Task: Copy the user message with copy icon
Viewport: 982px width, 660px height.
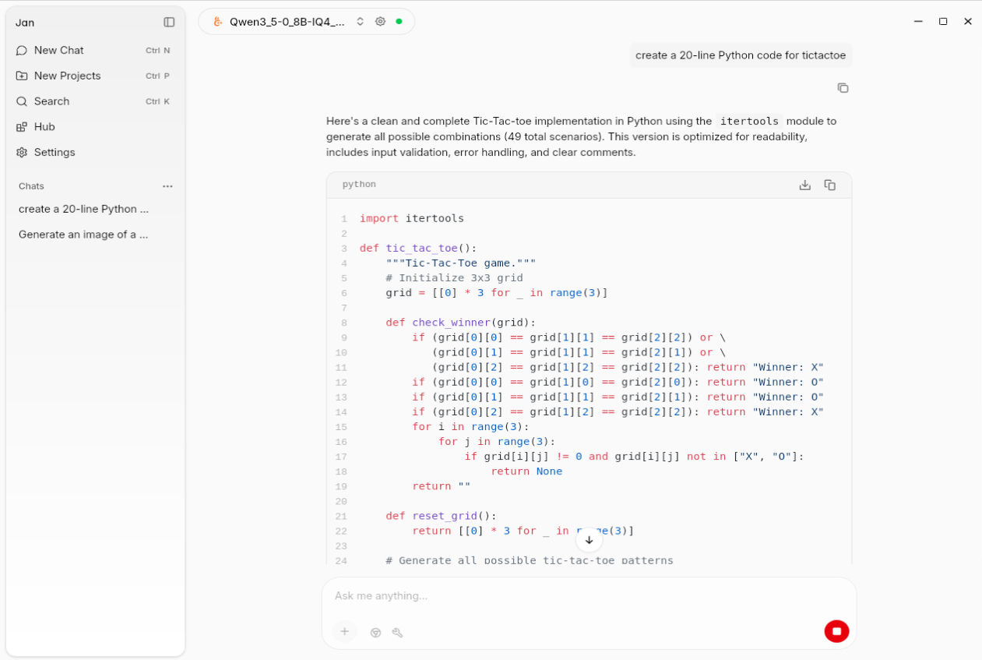Action: click(843, 88)
